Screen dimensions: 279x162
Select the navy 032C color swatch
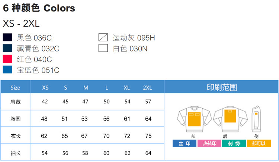(7, 48)
